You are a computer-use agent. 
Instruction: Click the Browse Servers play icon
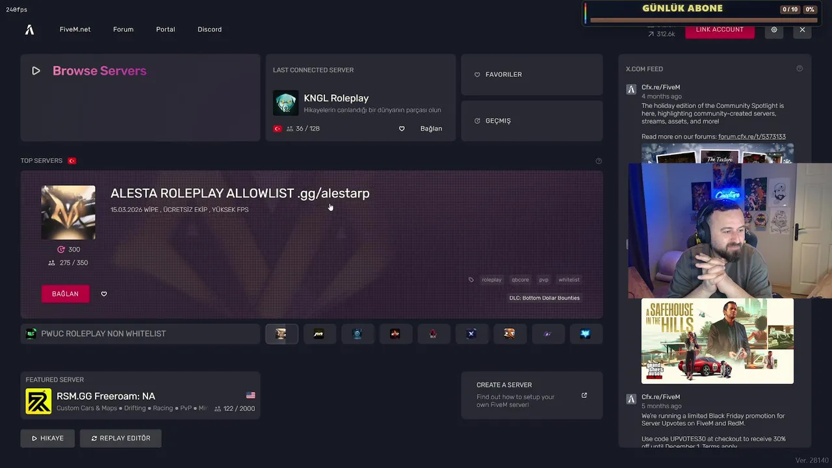click(x=36, y=71)
